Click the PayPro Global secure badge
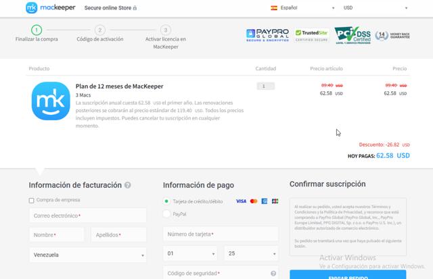 click(267, 35)
